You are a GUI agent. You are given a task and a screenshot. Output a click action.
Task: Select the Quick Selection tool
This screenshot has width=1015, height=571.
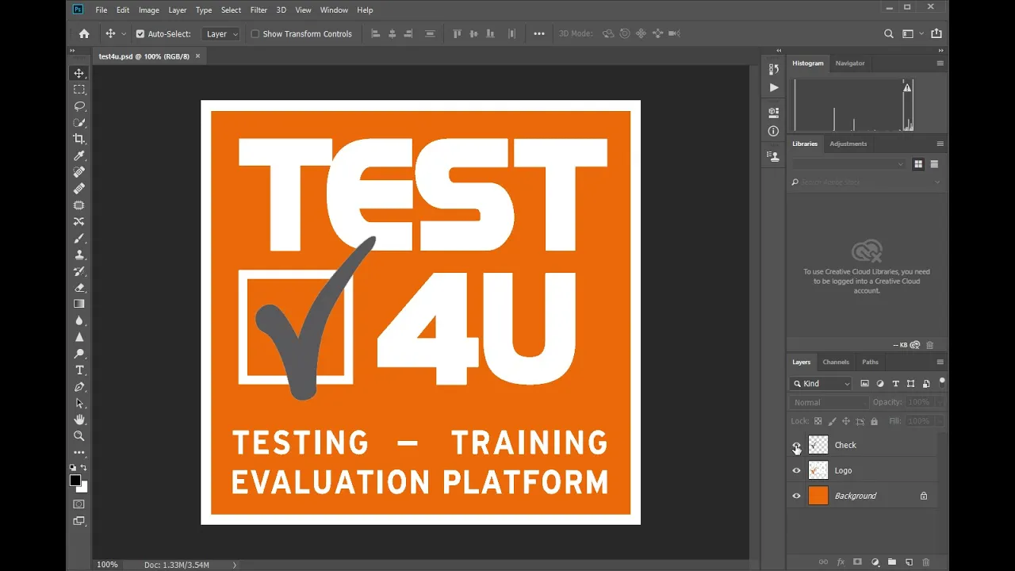click(x=79, y=122)
